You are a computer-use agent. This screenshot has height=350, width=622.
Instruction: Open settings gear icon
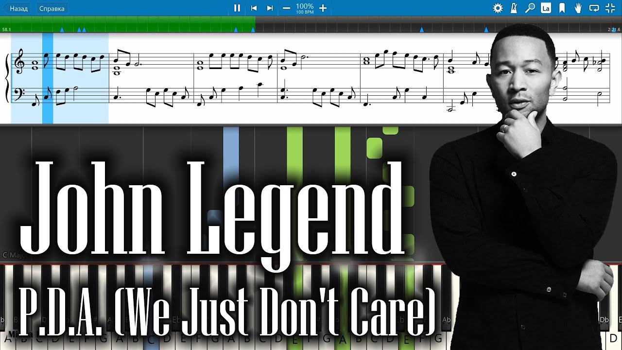(x=498, y=8)
